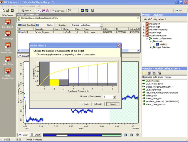The image size is (188, 142).
Task: Click the zoom in magnifier below graph
Action: (125, 135)
